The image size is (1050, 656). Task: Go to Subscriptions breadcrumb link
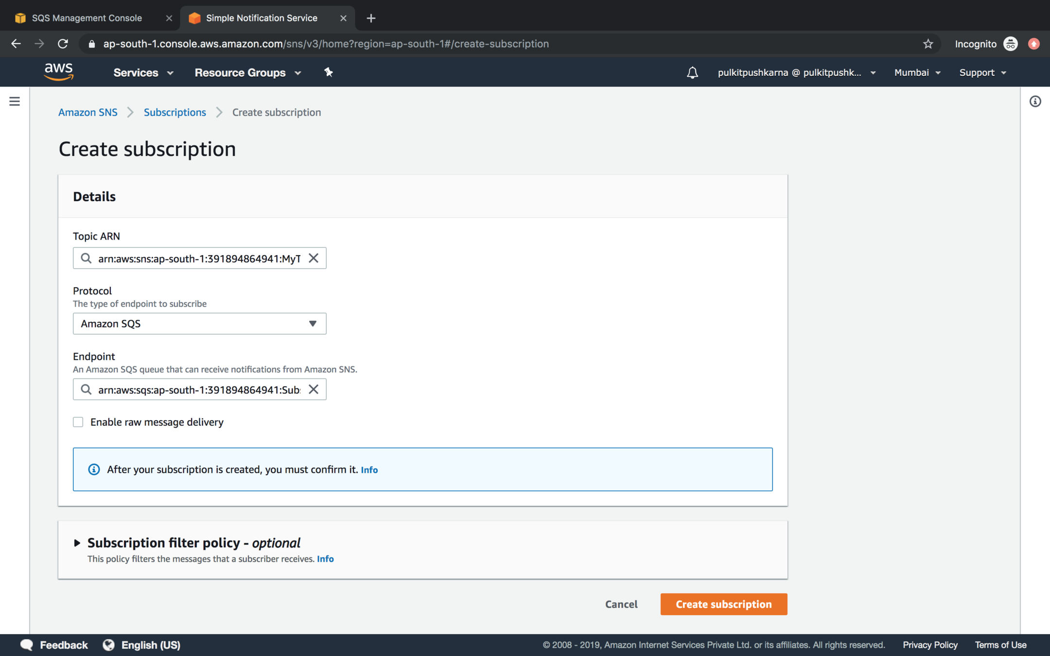[x=175, y=112]
